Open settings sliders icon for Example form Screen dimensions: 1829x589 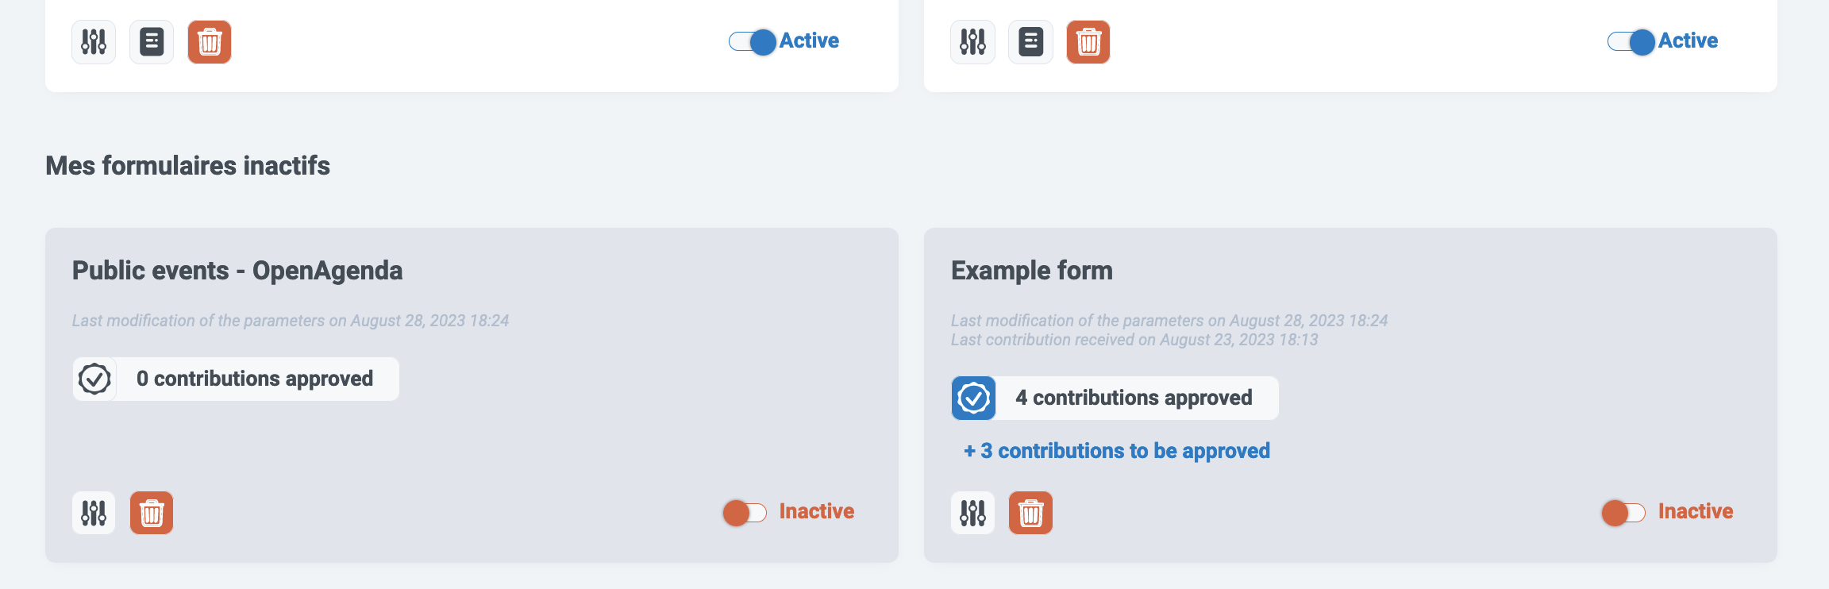(972, 513)
